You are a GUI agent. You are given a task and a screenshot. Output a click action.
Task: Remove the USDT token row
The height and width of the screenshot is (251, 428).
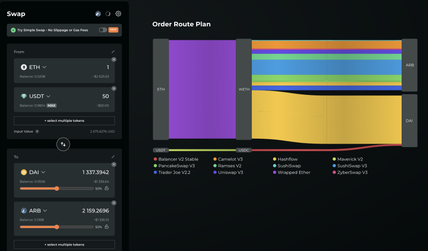coord(114,88)
